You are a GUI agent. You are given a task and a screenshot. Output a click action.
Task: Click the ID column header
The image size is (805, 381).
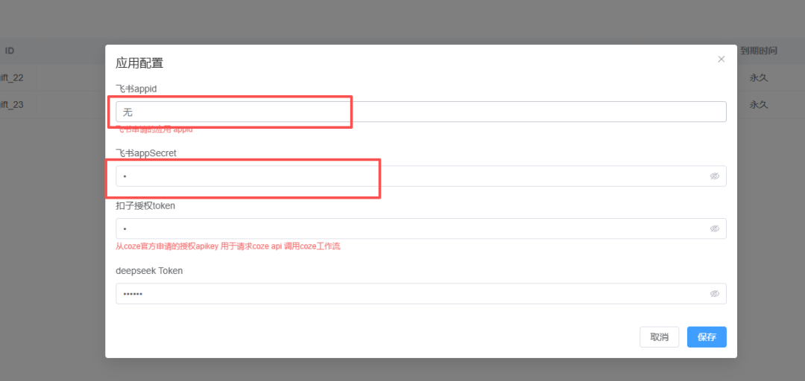(9, 51)
